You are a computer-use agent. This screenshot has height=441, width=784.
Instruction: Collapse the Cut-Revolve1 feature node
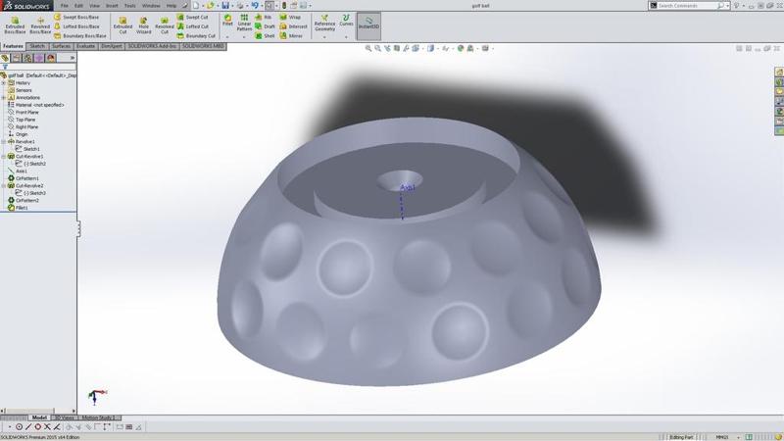4,156
